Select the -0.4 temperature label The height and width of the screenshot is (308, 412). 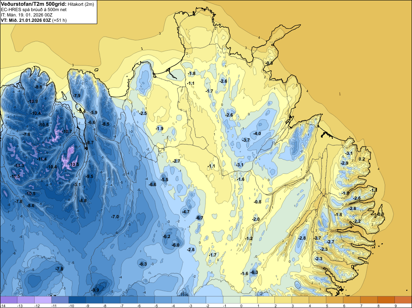[82, 111]
